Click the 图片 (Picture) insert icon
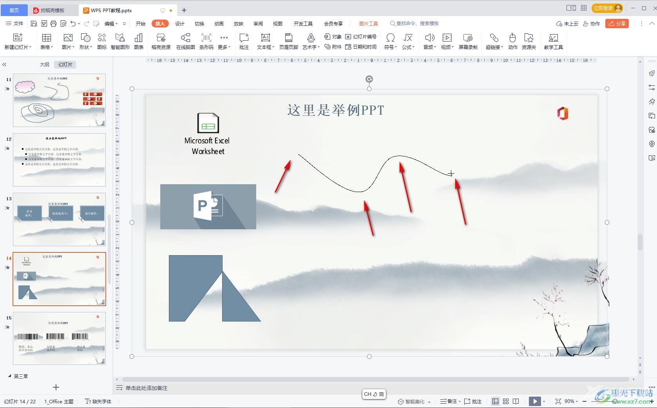The image size is (657, 408). click(68, 38)
